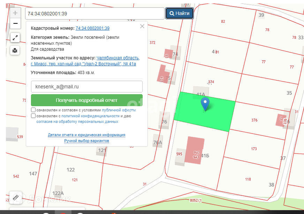Open the ruler measurement tool
Viewport: 304px width, 214px height.
pyautogui.click(x=15, y=198)
